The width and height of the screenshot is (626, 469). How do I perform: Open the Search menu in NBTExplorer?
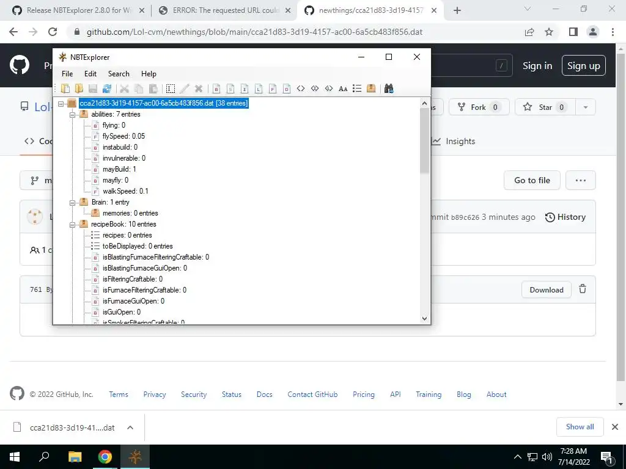pos(119,74)
